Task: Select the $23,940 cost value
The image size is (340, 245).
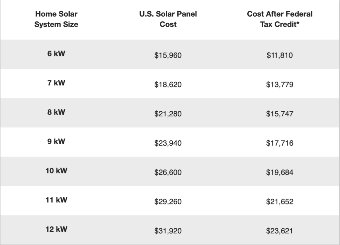Action: [x=168, y=143]
